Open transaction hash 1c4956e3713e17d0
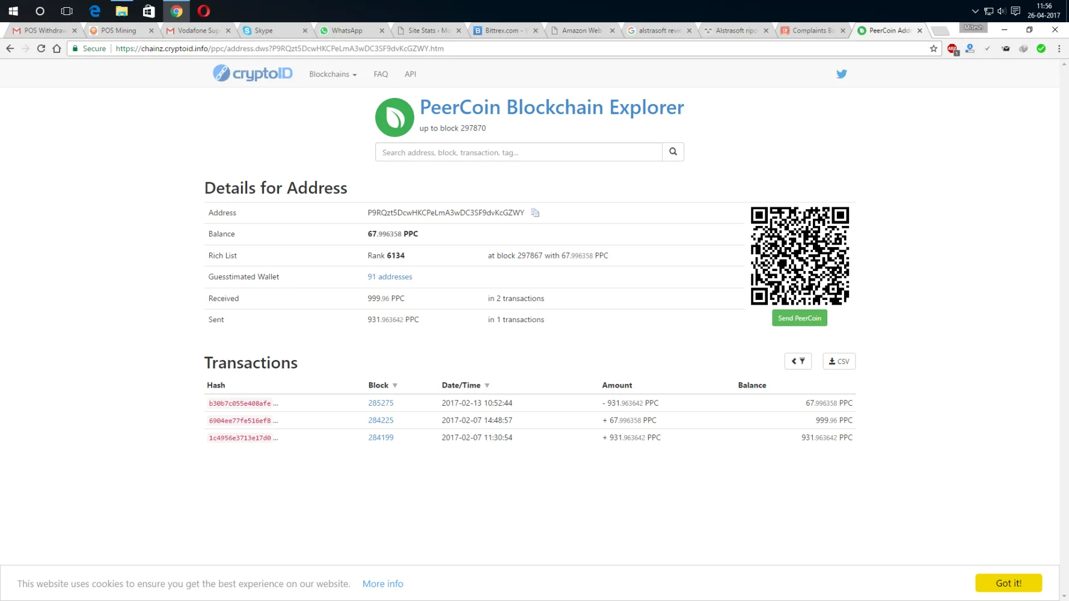This screenshot has height=601, width=1069. pyautogui.click(x=240, y=438)
